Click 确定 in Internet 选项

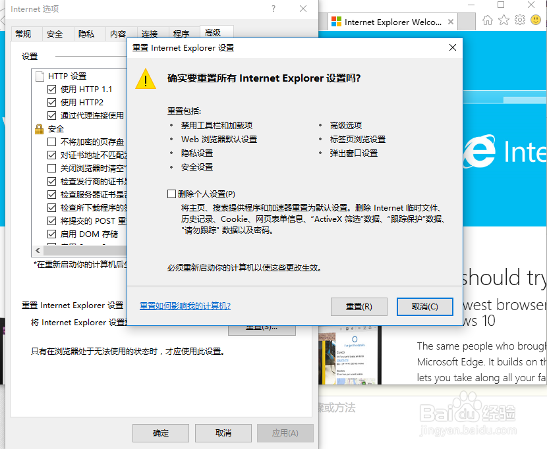(x=161, y=433)
